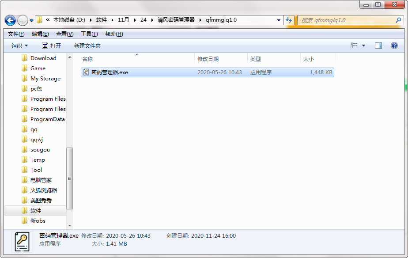Navigate to 清风密码管理器 in breadcrumb
The width and height of the screenshot is (408, 258).
point(176,20)
